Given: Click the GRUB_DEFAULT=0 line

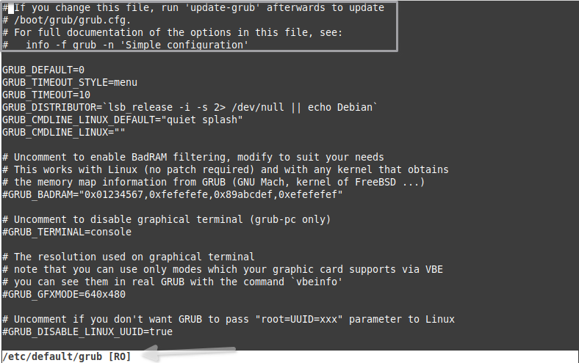Looking at the screenshot, I should point(43,70).
